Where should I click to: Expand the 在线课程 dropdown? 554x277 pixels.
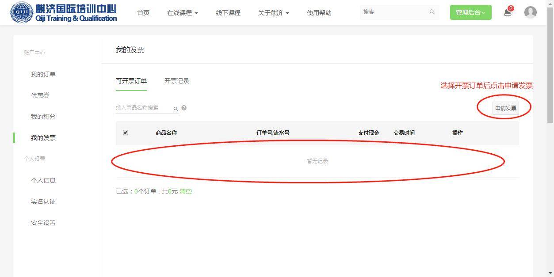pyautogui.click(x=182, y=13)
